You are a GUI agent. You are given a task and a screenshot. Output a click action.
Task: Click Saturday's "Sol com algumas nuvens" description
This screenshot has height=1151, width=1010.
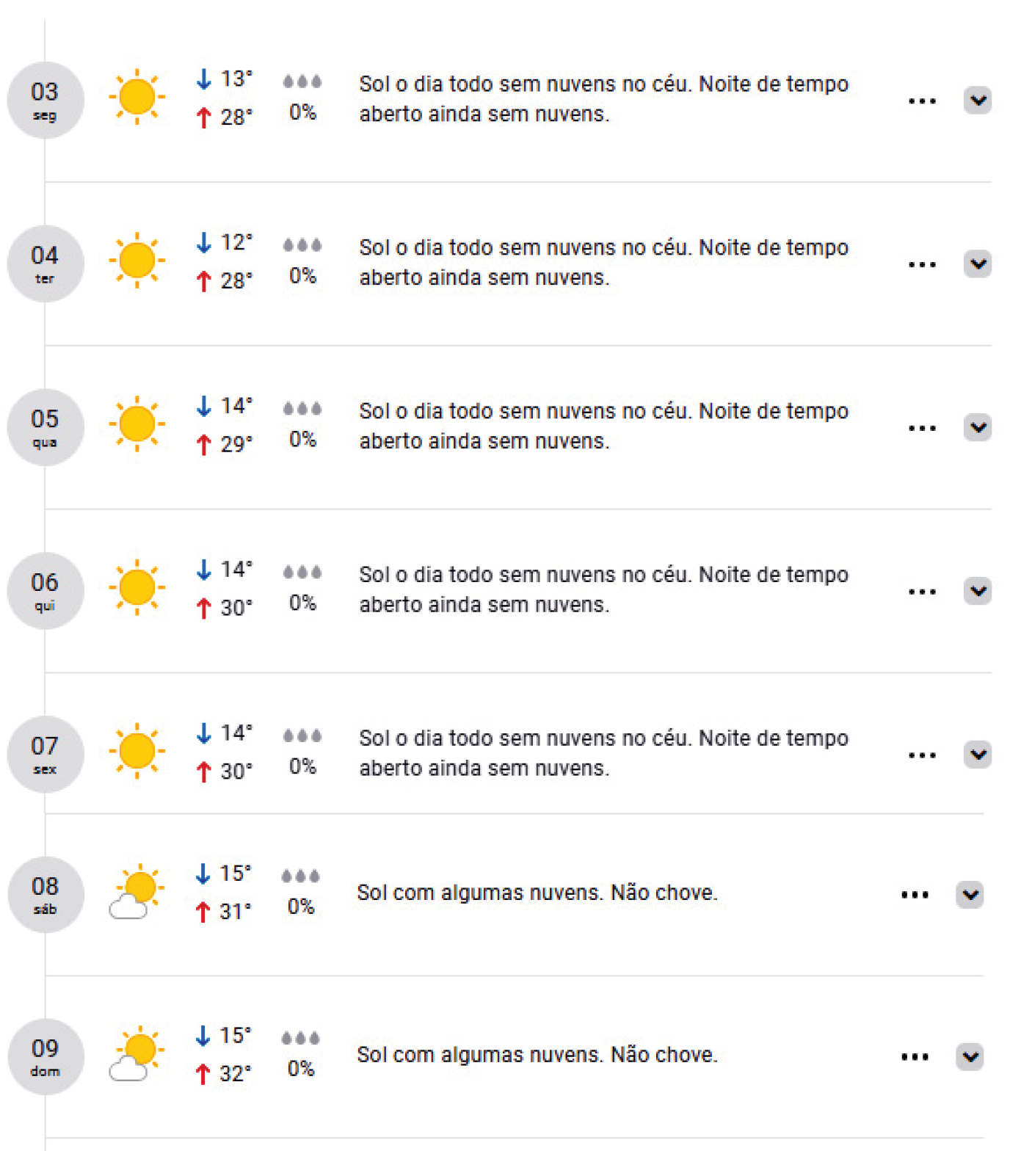pyautogui.click(x=537, y=893)
